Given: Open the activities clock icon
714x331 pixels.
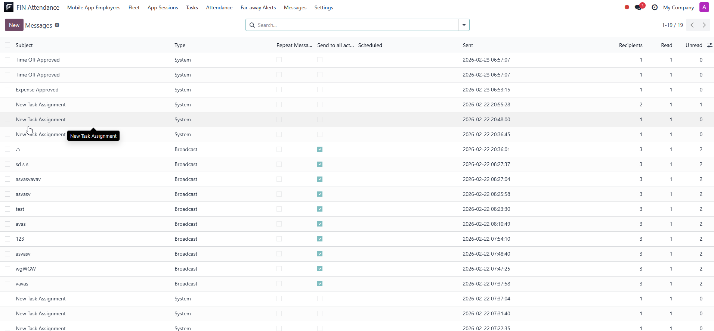Looking at the screenshot, I should (654, 7).
